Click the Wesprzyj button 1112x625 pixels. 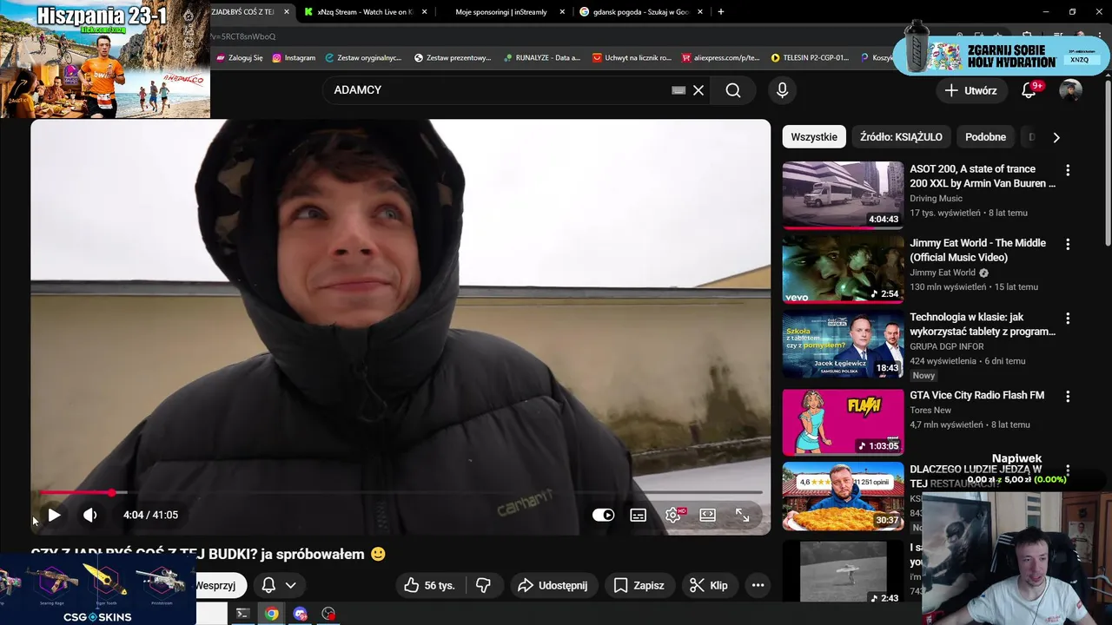221,585
